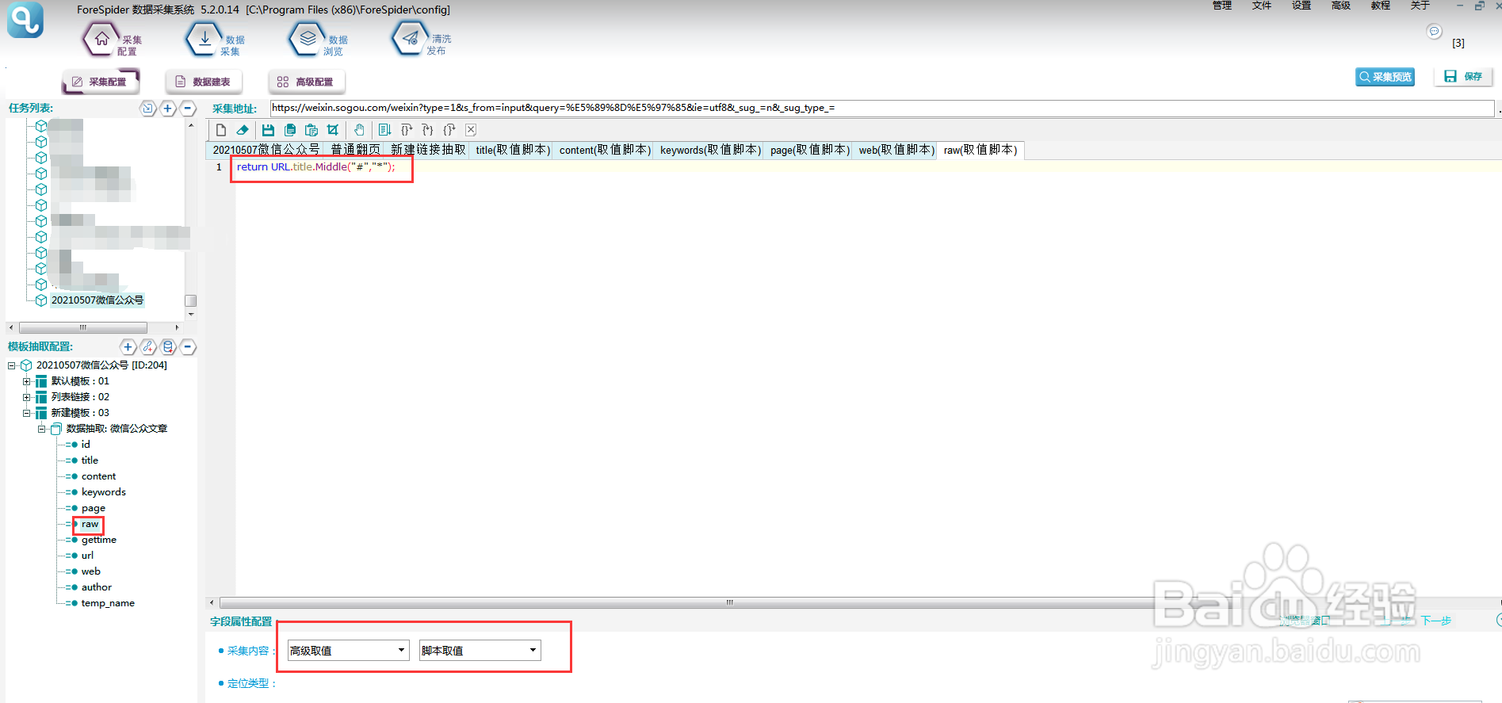Click the list-with-down-arrow icon in script toolbar
The height and width of the screenshot is (703, 1502).
(x=384, y=130)
